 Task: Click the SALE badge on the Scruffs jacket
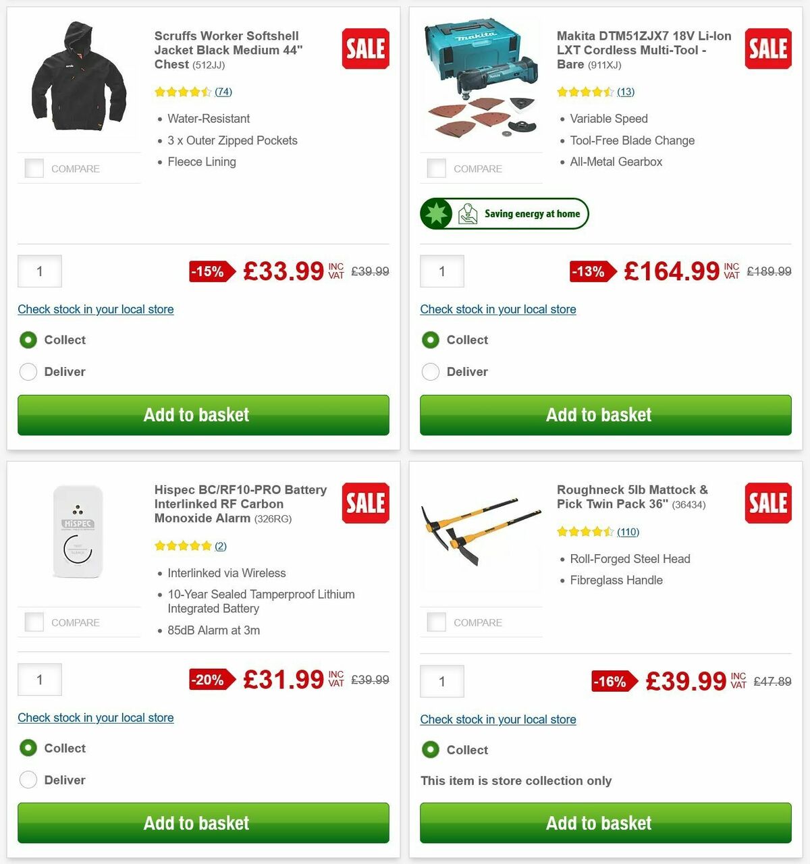[x=365, y=49]
